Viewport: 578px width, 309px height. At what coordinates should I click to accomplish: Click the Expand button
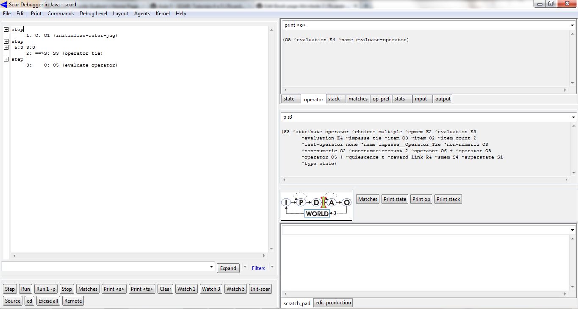click(228, 268)
